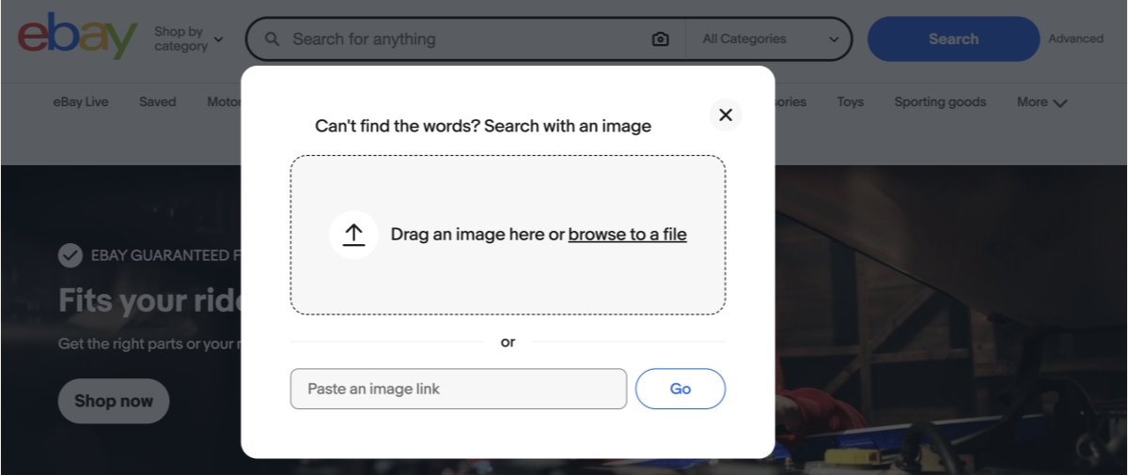1128x475 pixels.
Task: Click the 'Can't find the words?' heading
Action: [x=483, y=126]
